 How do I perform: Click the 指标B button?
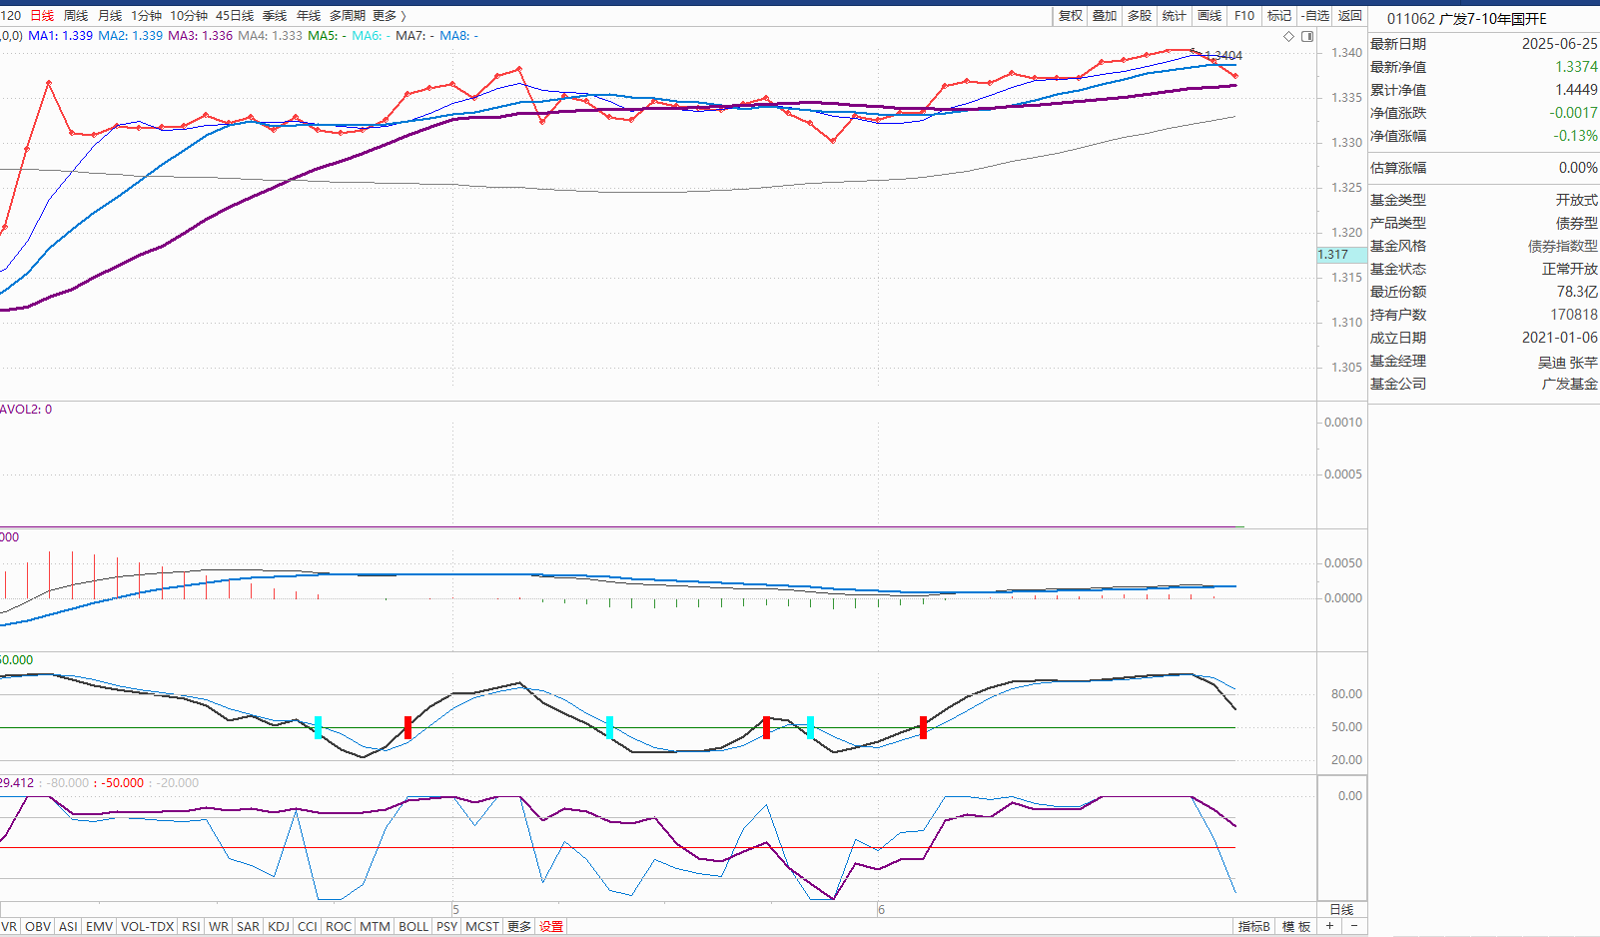tap(1254, 927)
